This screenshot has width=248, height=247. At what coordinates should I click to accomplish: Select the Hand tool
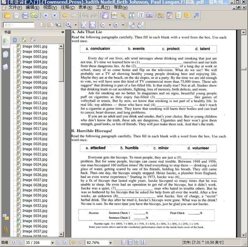pyautogui.click(x=105, y=16)
